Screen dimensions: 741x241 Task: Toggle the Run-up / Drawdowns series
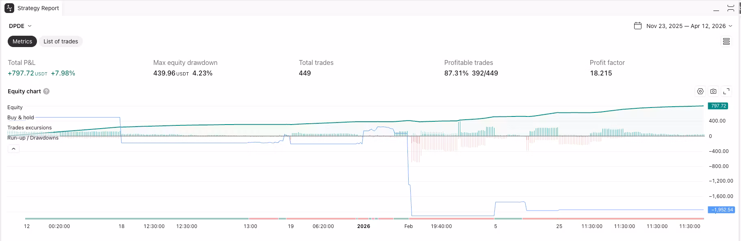click(x=32, y=138)
